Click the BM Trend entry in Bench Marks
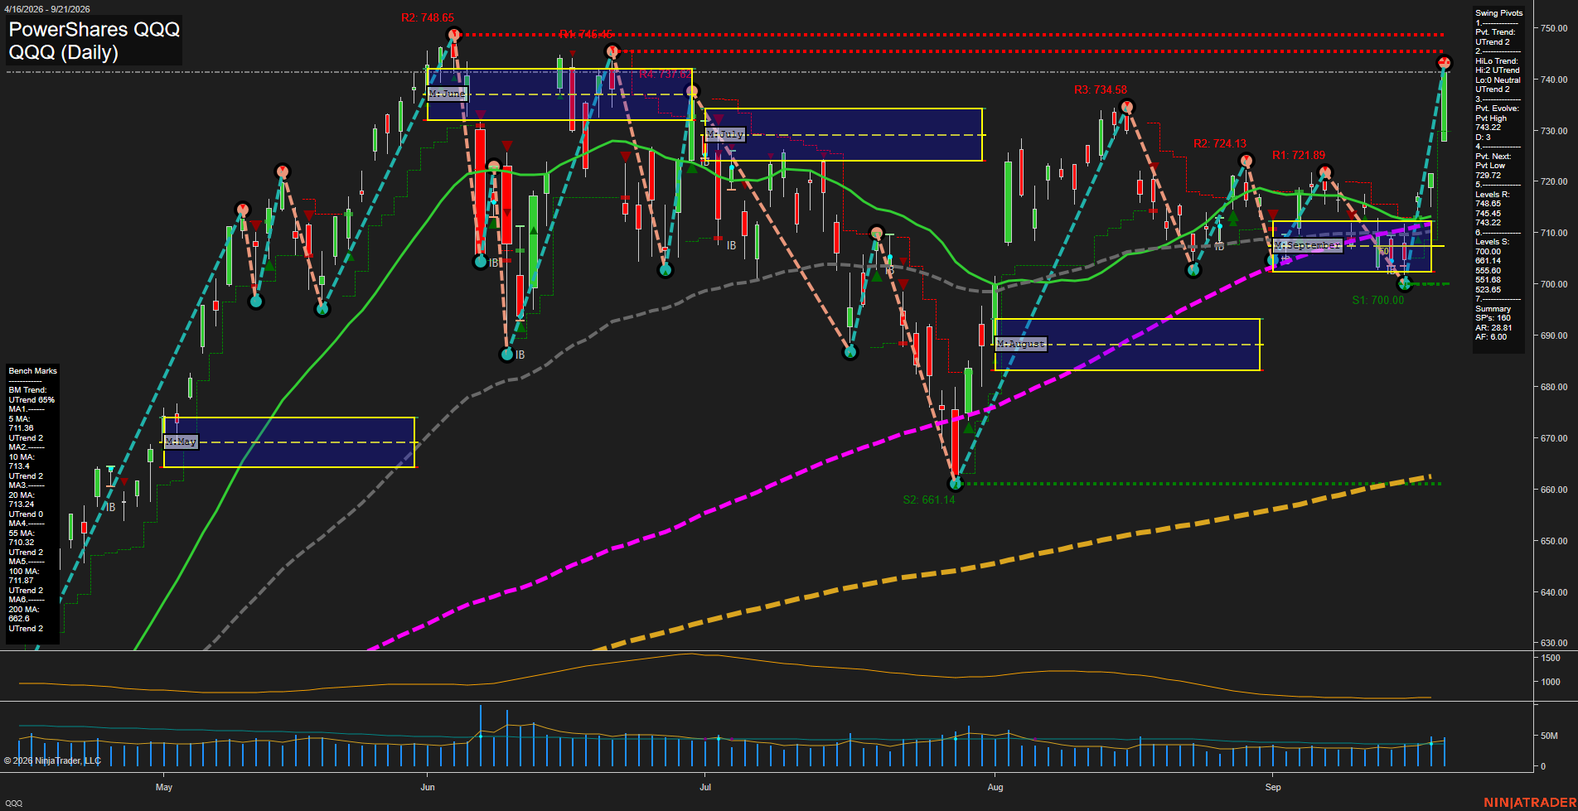Image resolution: width=1578 pixels, height=811 pixels. click(31, 395)
